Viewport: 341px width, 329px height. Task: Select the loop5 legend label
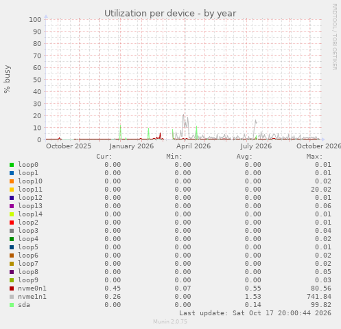(x=28, y=247)
